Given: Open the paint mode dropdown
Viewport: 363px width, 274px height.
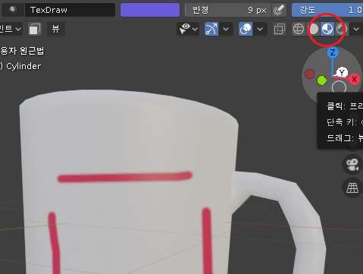Looking at the screenshot, I should pos(11,29).
